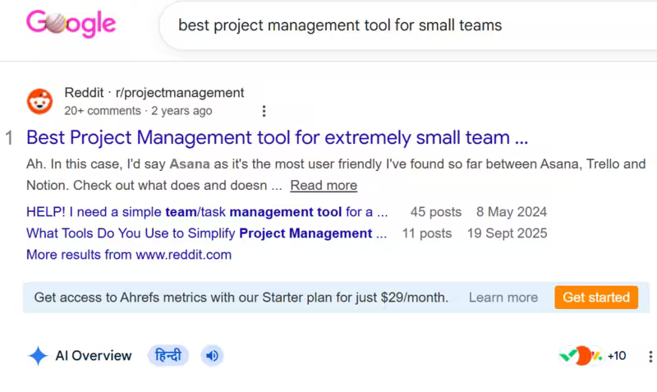
Task: Open the Reddit favicon icon
Action: [x=39, y=101]
